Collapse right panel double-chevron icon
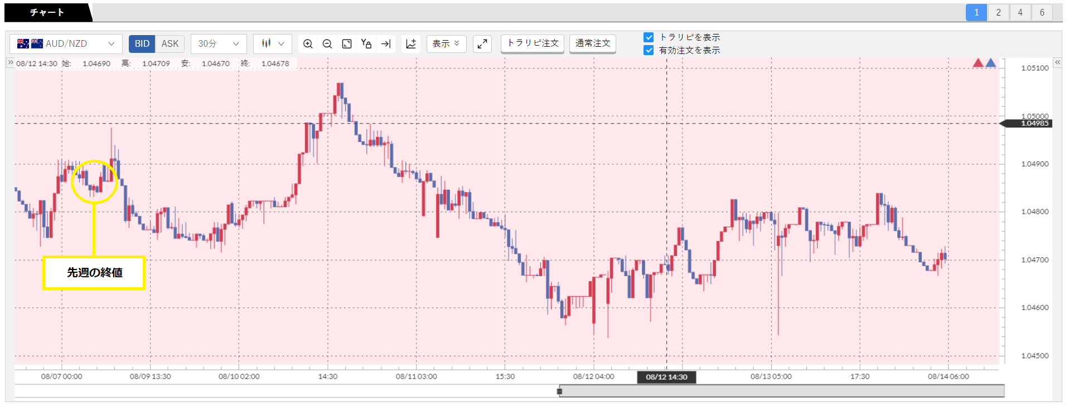1069x407 pixels. pos(1057,62)
